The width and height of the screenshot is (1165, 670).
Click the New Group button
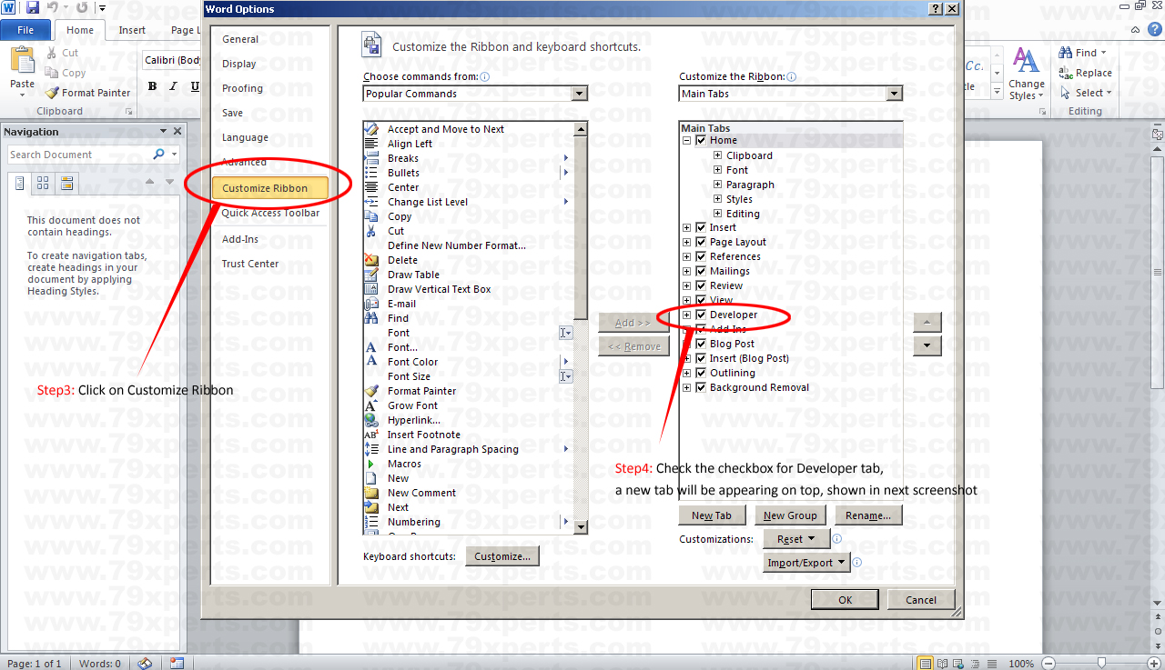pos(790,515)
